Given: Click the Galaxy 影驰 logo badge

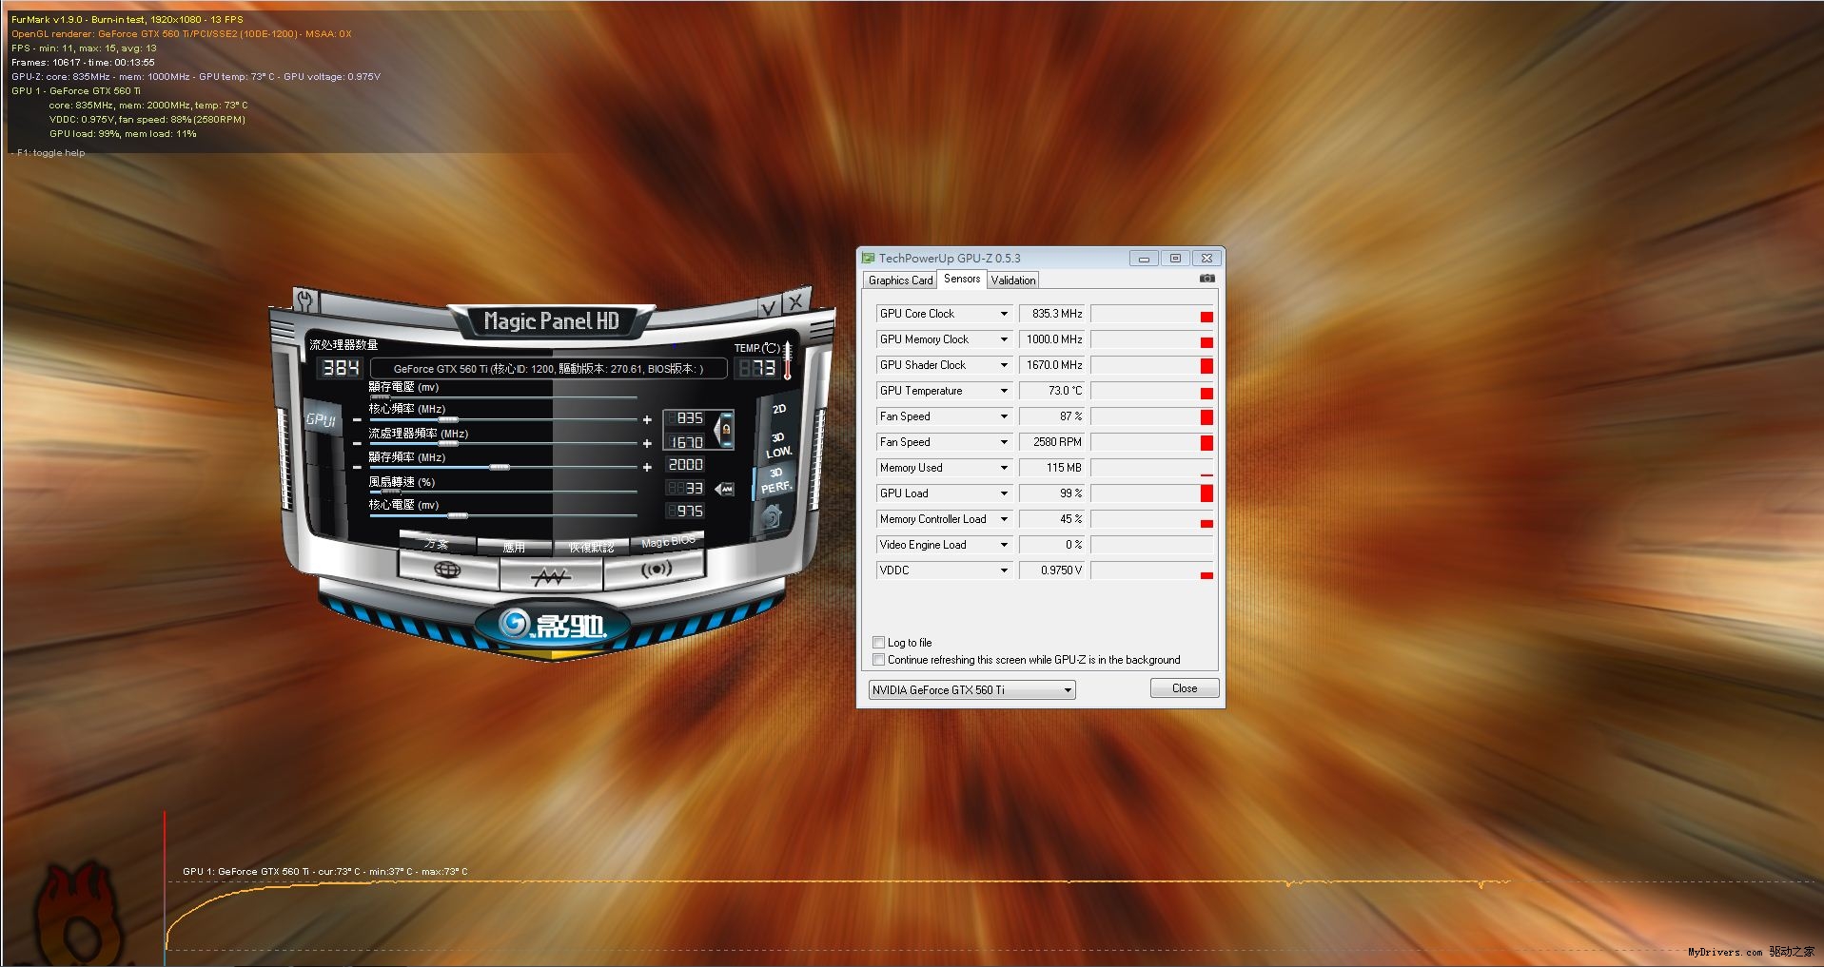Looking at the screenshot, I should (552, 625).
